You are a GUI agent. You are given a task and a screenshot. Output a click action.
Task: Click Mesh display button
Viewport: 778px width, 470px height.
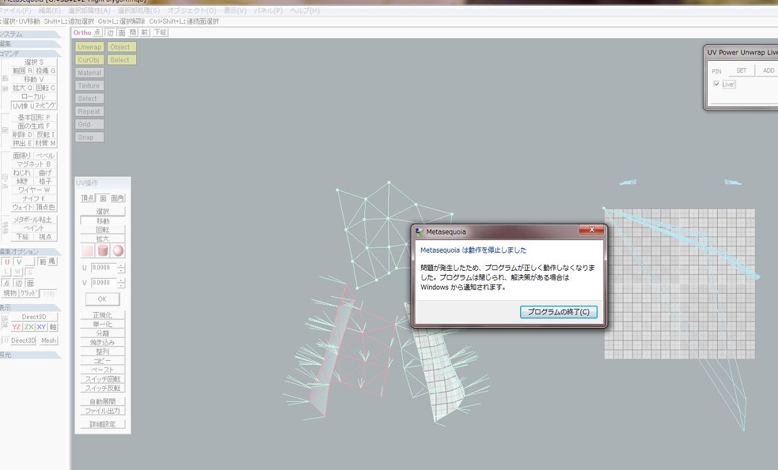pyautogui.click(x=48, y=341)
